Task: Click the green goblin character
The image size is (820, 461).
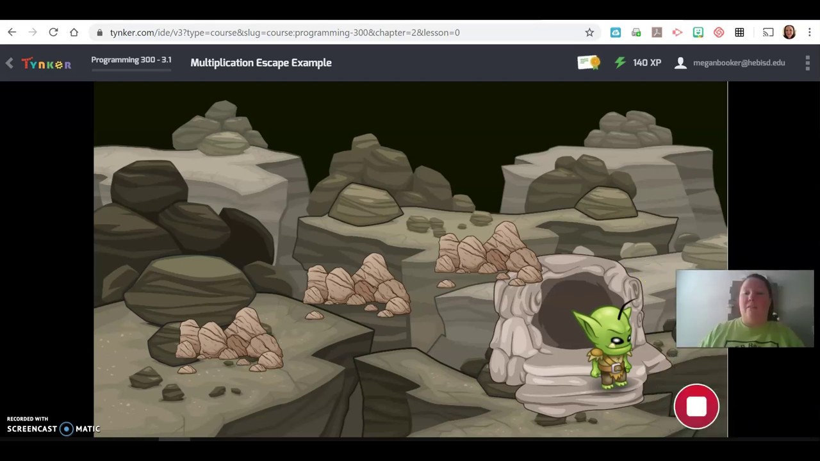Action: point(607,344)
